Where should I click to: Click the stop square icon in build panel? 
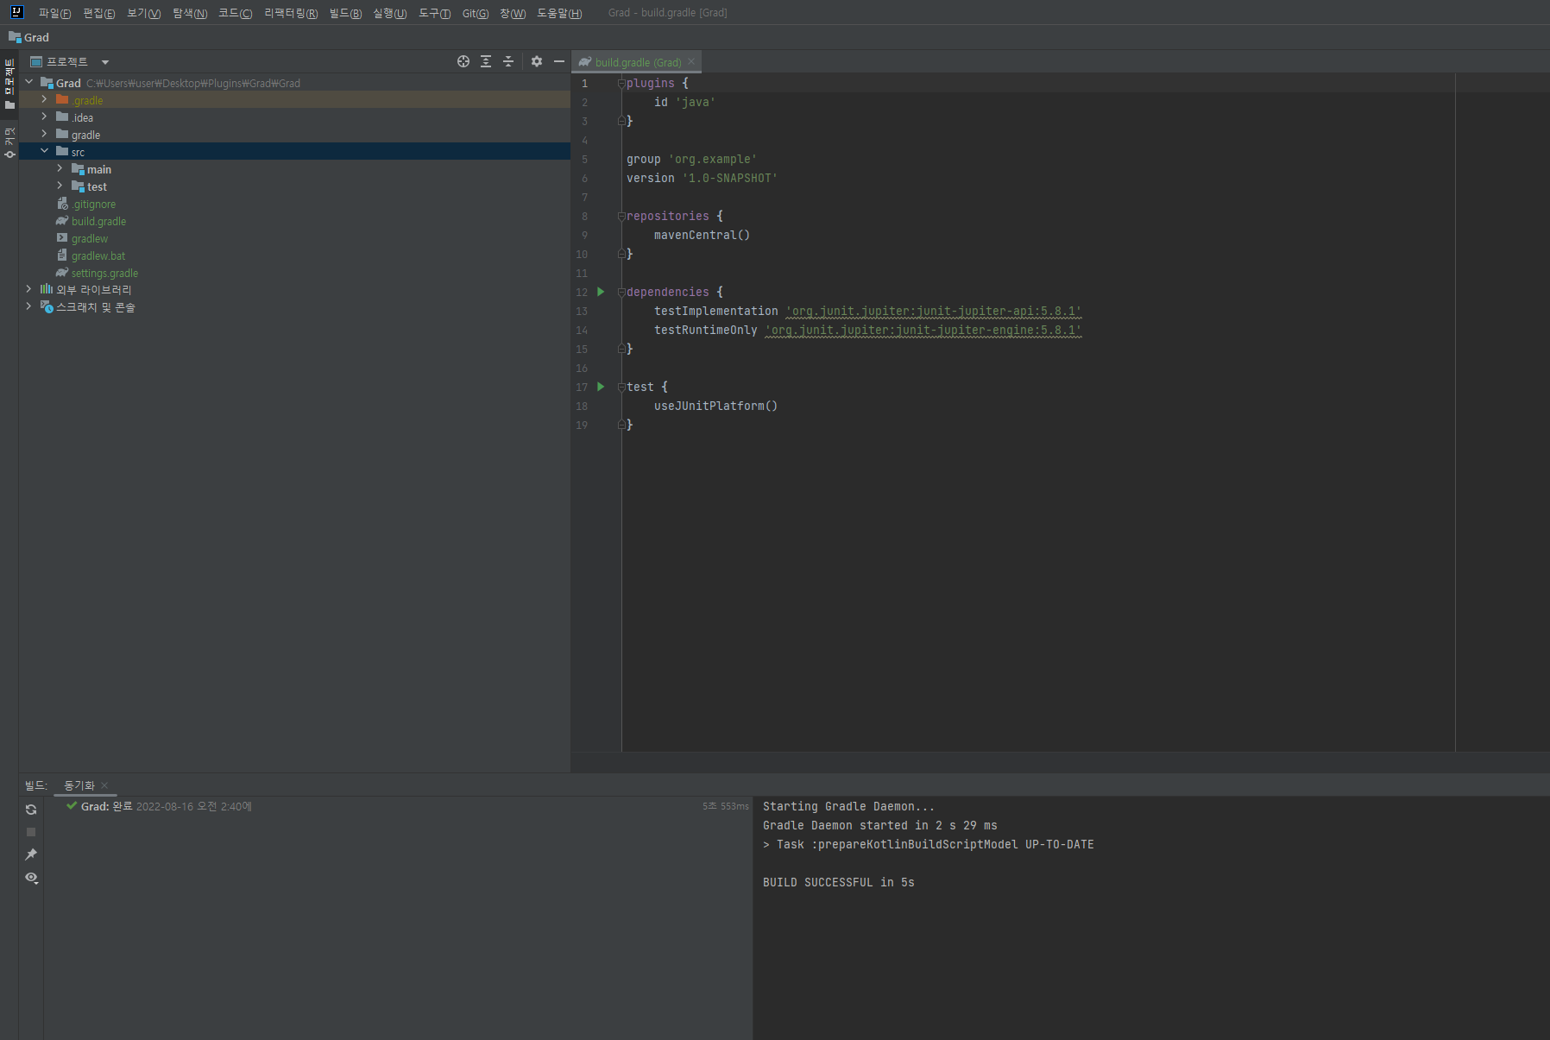coord(31,832)
